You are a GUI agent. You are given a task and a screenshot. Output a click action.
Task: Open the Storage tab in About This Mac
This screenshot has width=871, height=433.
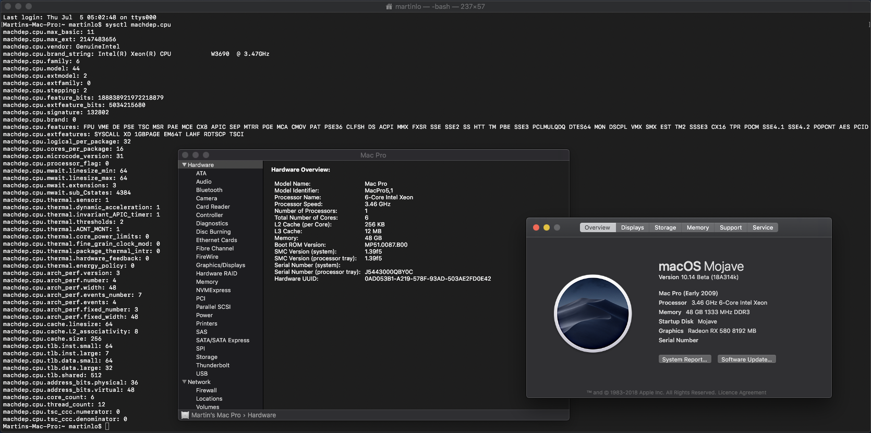click(x=666, y=227)
